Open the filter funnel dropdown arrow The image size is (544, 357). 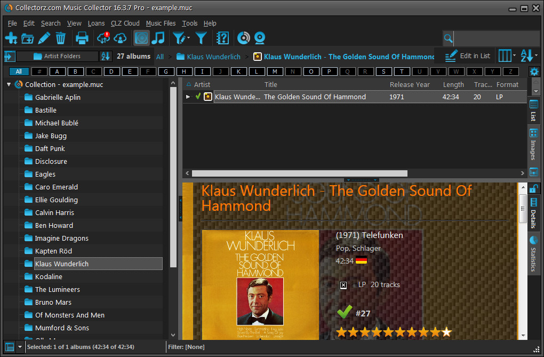[x=188, y=38]
